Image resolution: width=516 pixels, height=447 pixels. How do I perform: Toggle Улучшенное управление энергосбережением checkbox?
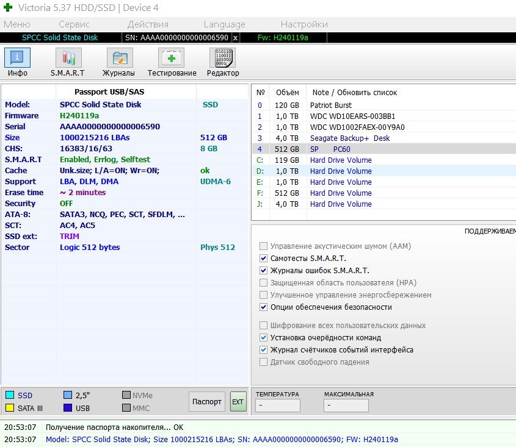pos(263,295)
